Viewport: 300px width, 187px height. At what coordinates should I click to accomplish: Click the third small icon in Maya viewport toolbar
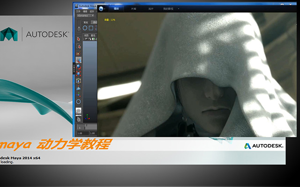coord(93,39)
